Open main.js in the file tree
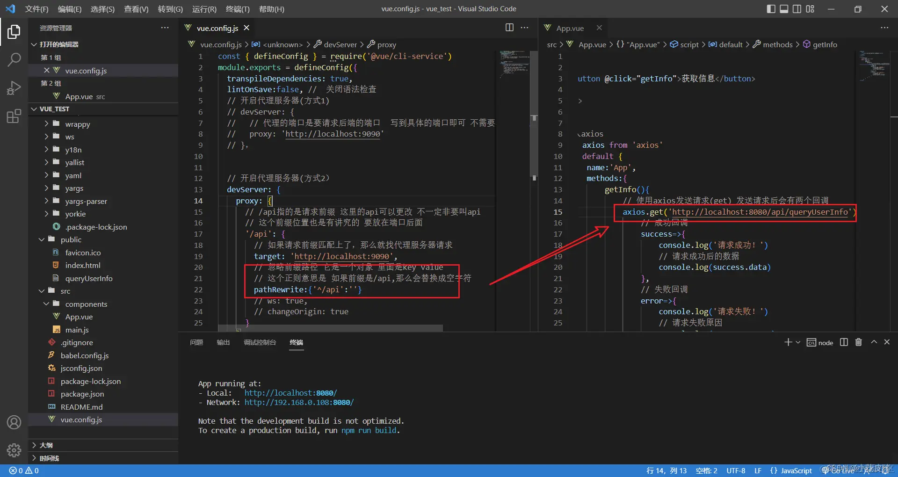 pyautogui.click(x=77, y=330)
